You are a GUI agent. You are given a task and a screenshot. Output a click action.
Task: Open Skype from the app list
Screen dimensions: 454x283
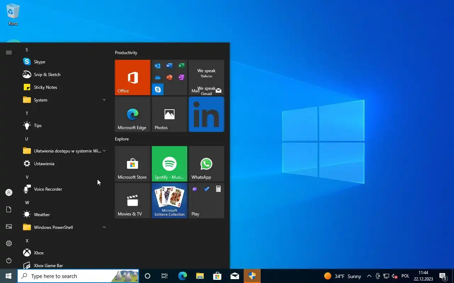(x=65, y=62)
